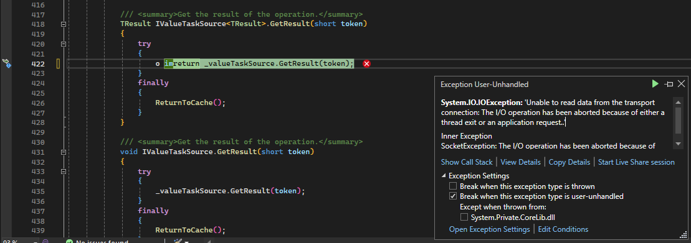Click 'try' keyword on line 420
Image resolution: width=691 pixels, height=243 pixels.
click(144, 44)
